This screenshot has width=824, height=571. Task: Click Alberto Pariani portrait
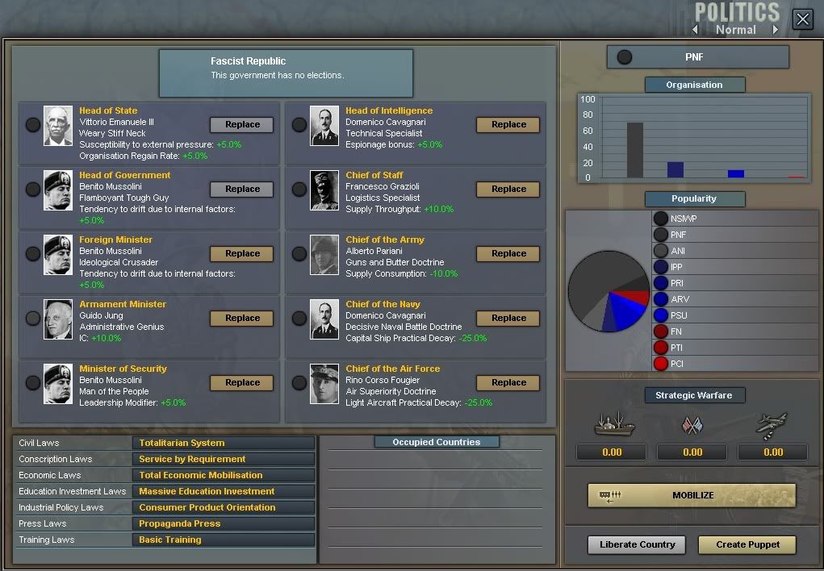click(324, 255)
